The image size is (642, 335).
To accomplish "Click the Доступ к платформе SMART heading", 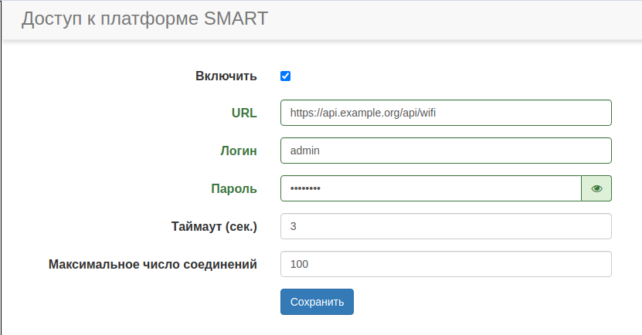I will coord(145,19).
